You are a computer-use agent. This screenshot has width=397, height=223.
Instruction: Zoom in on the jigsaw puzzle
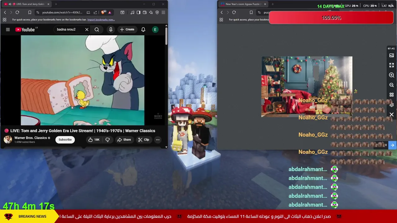tap(391, 75)
